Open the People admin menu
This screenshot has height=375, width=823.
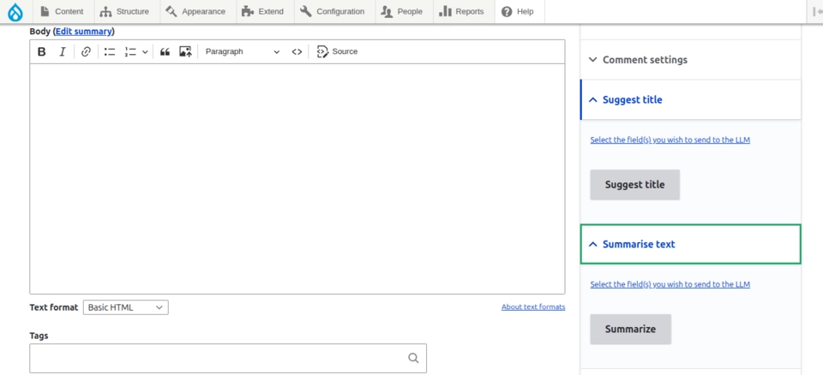click(402, 11)
